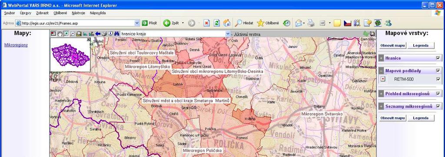Open the History clock icon
Viewport: 445px width, 157px height.
click(287, 23)
